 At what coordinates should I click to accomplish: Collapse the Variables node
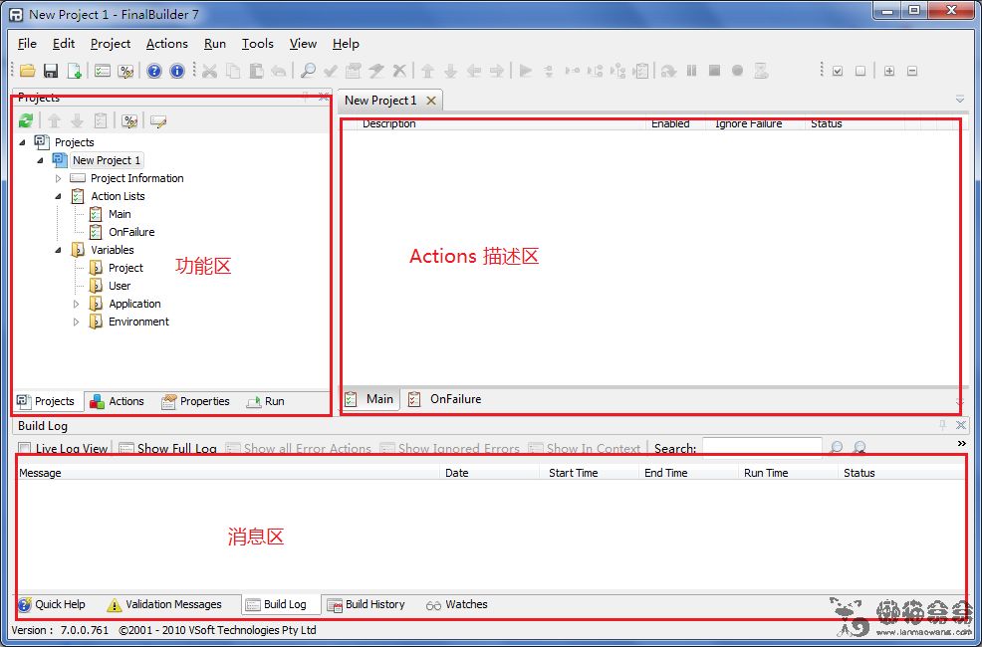tap(58, 250)
